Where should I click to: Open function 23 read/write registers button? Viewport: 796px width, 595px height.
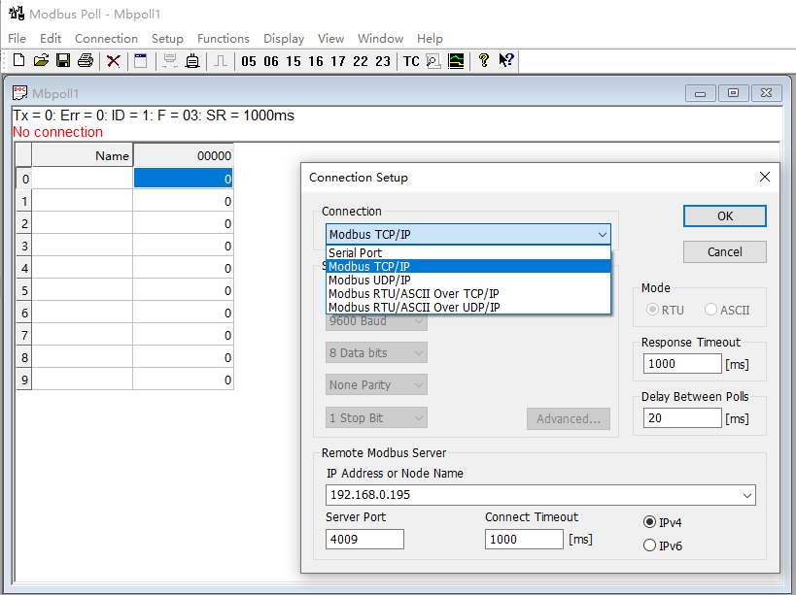(383, 61)
